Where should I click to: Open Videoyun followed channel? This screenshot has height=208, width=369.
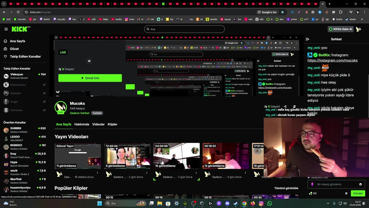[x=25, y=76]
